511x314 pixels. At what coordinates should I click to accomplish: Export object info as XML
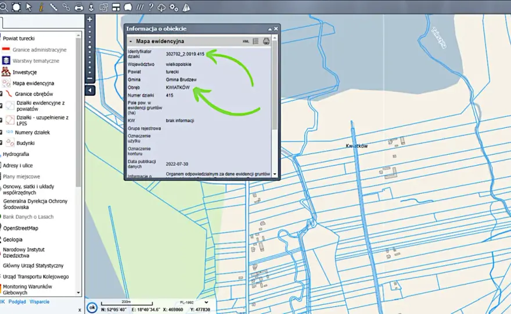[x=246, y=41]
